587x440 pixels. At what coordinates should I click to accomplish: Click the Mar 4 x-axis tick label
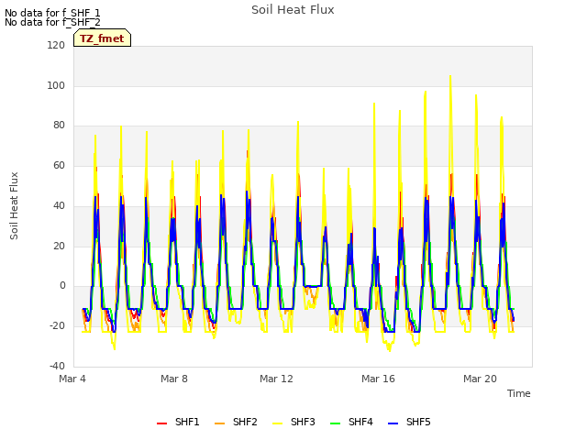coord(72,379)
